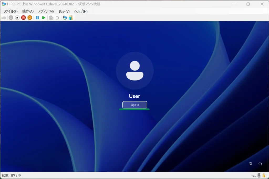Click the Revert undo arrow icon
Viewport: 269px width, 179px height.
tap(57, 18)
